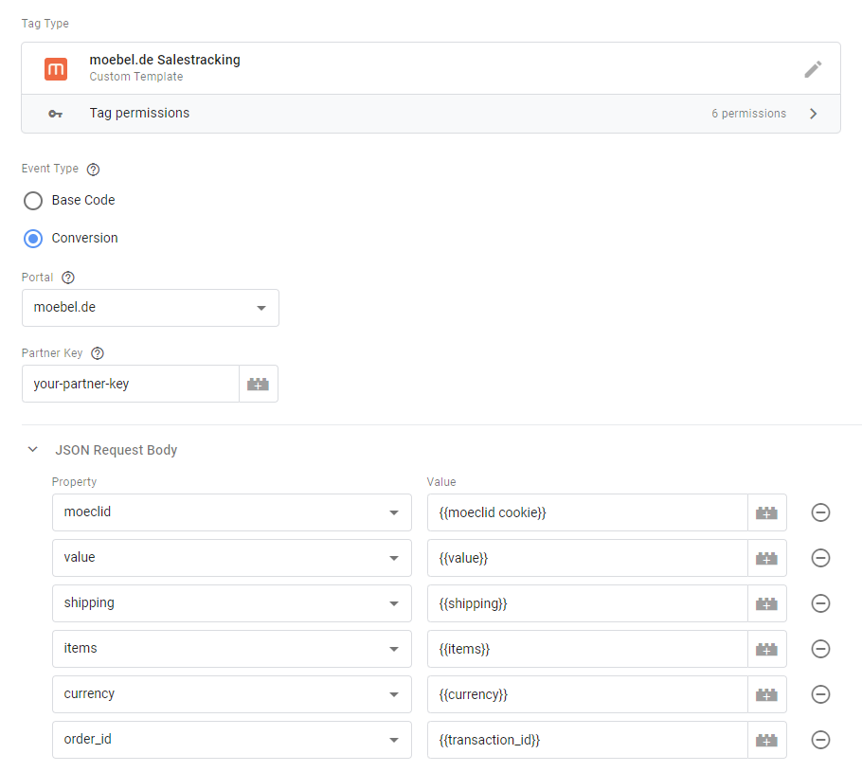Insert variable for {{currency}} field
This screenshot has width=862, height=772.
click(767, 694)
